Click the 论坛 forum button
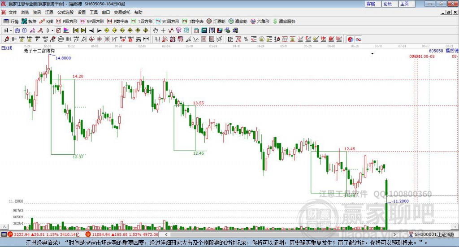 click(390, 4)
